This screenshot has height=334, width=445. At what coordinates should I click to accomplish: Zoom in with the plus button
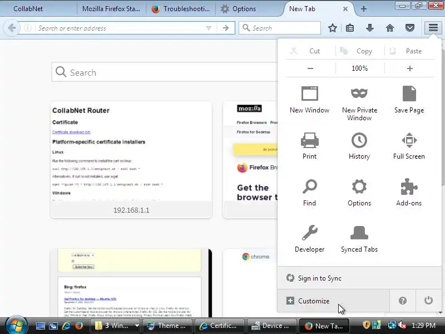409,68
